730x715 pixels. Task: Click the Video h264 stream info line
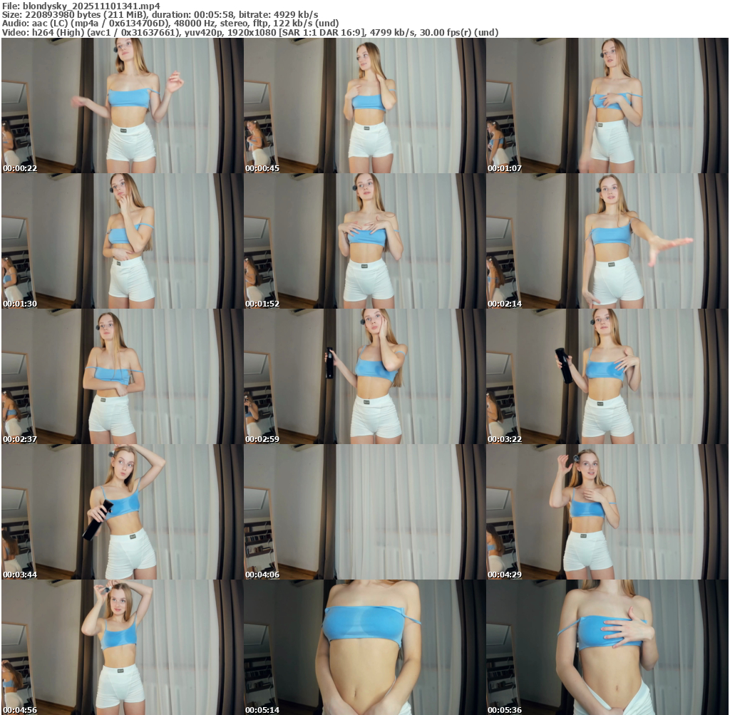(250, 32)
